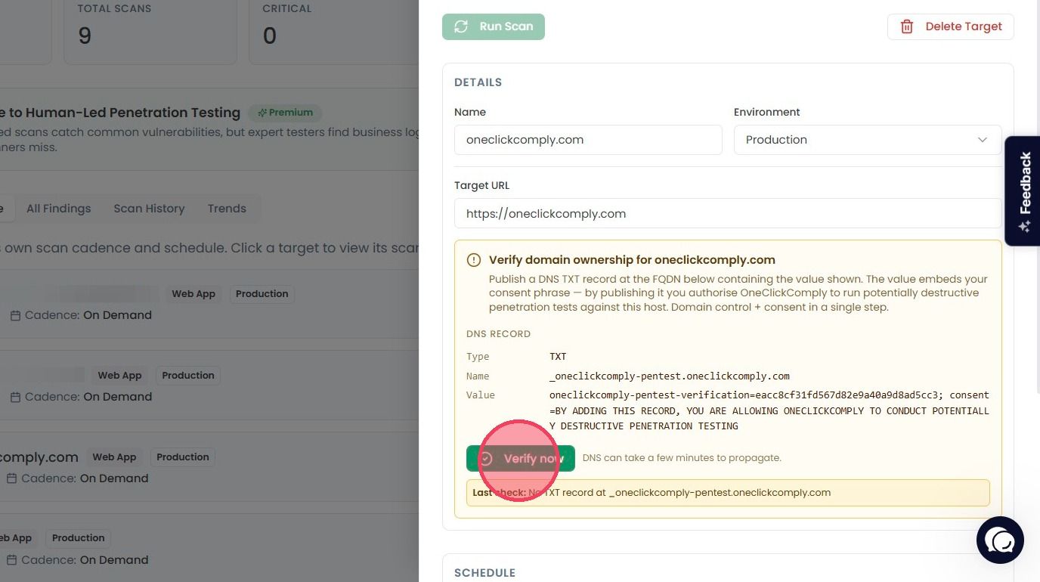The image size is (1040, 582).
Task: Click the SCHEDULE section header
Action: click(484, 573)
